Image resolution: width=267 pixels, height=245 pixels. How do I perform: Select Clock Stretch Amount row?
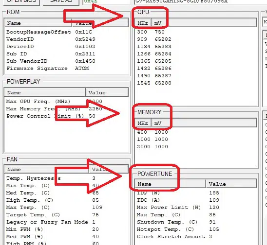click(196, 237)
